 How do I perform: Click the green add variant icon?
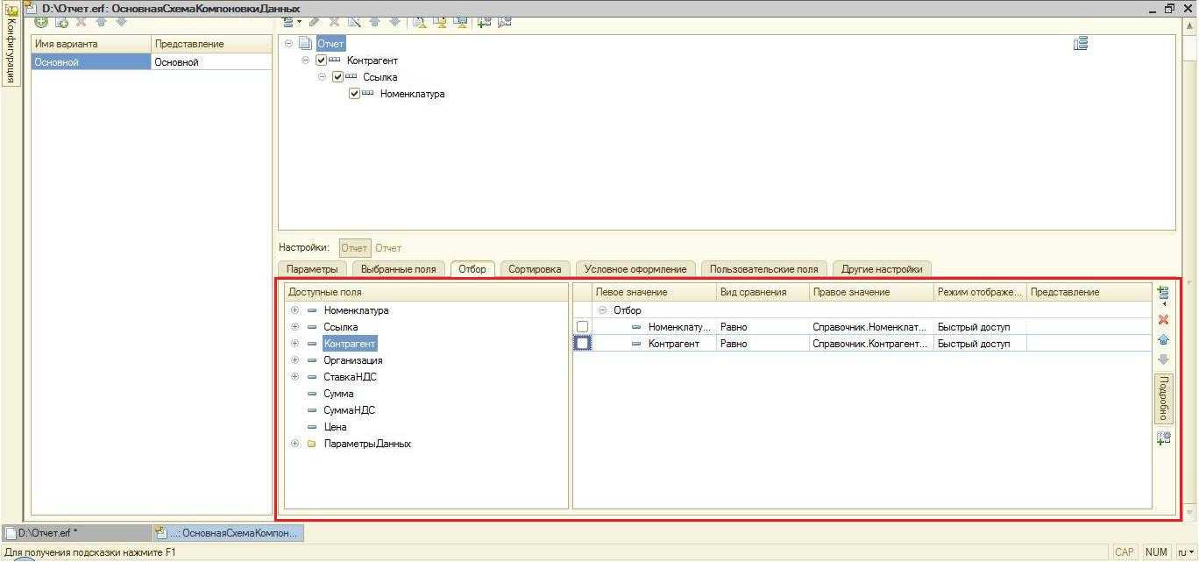coord(40,22)
